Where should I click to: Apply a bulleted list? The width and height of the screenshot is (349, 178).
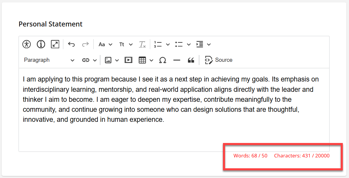click(179, 44)
